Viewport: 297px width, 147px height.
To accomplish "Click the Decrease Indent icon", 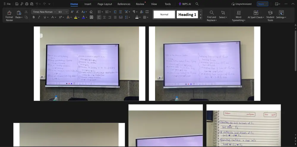I will (x=115, y=12).
